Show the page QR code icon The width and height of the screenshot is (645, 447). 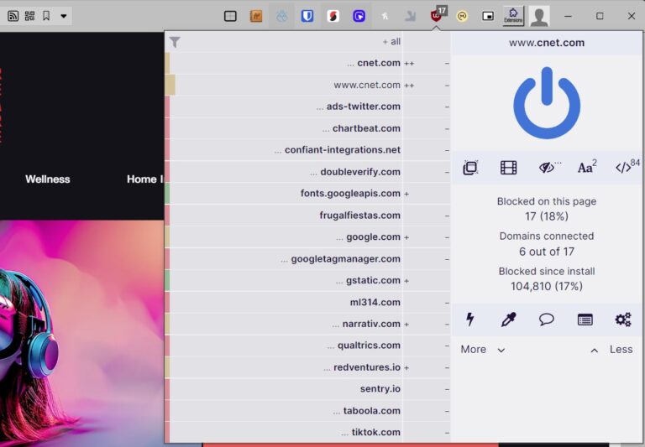[x=29, y=16]
